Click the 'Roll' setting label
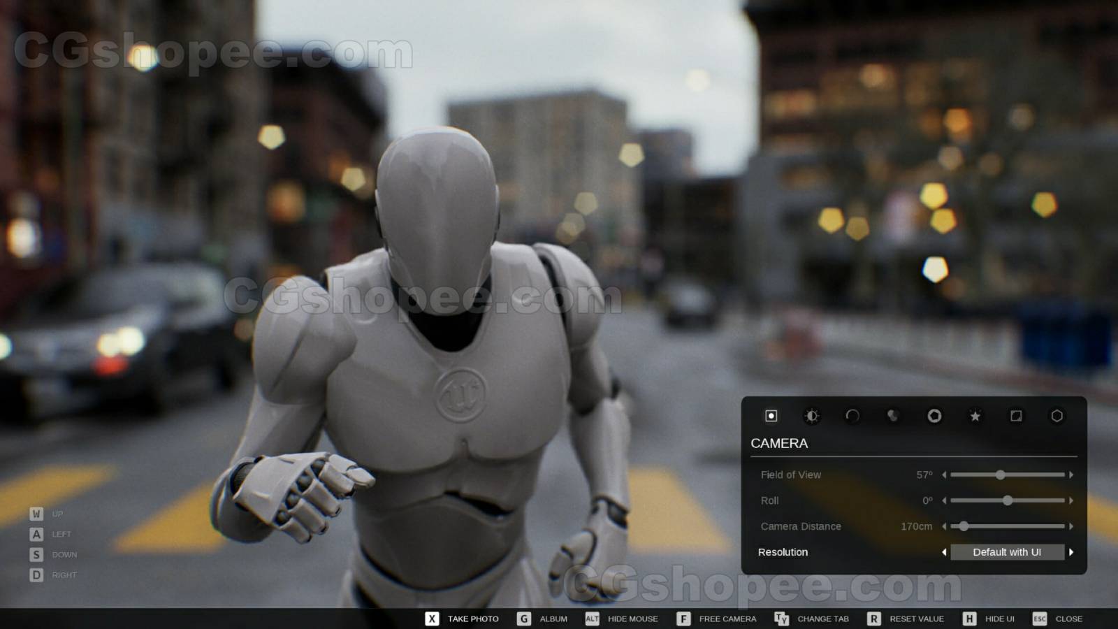This screenshot has height=629, width=1118. pyautogui.click(x=769, y=500)
